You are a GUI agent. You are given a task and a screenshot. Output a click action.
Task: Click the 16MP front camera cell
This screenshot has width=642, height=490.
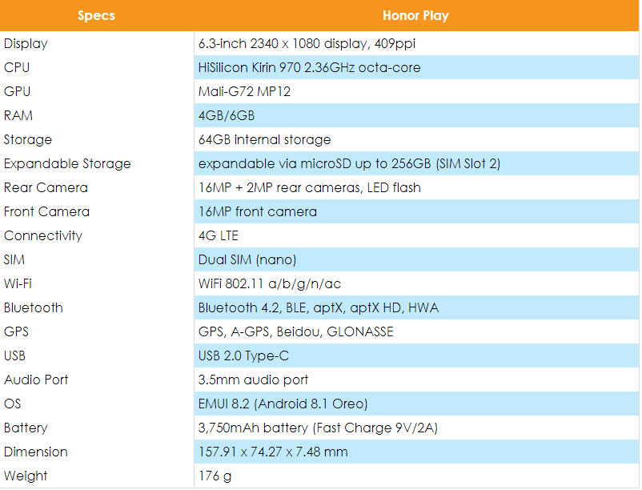point(257,211)
